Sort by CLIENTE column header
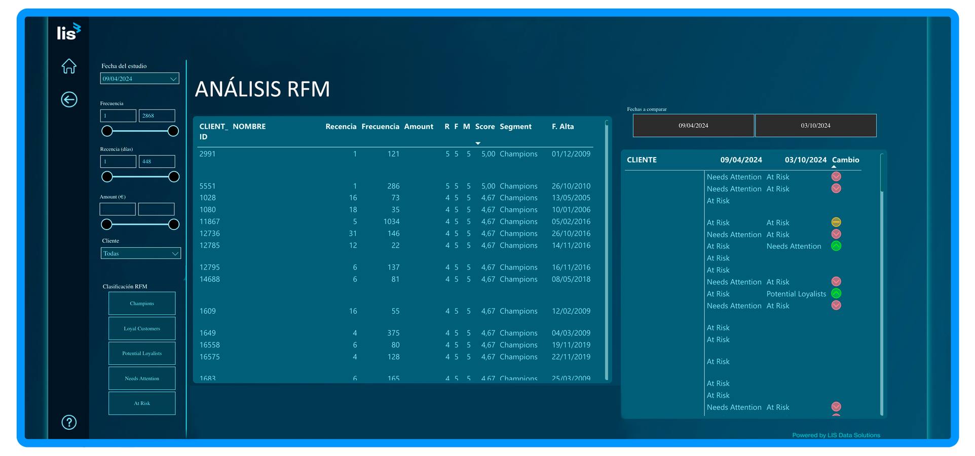Viewport: 975px width, 456px height. pyautogui.click(x=642, y=160)
